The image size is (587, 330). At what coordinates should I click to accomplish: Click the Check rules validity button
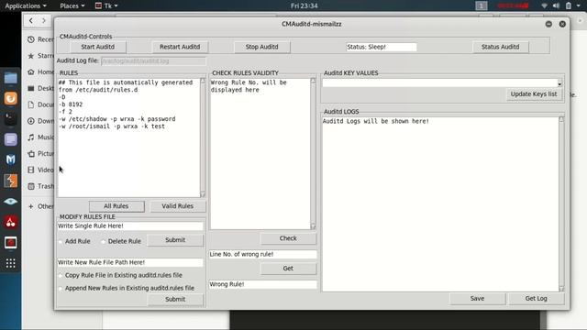tap(288, 238)
